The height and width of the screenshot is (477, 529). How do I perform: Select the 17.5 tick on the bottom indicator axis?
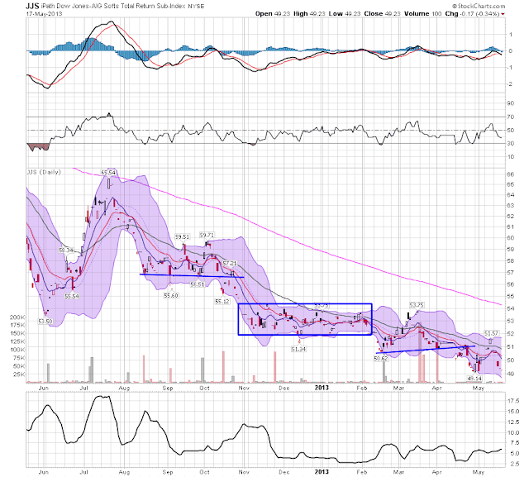(513, 401)
